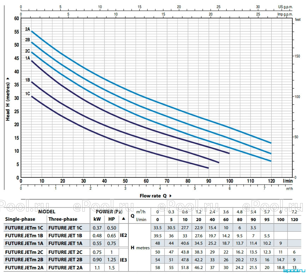Click the 27.6 head value for 1B
Image resolution: width=307 pixels, height=275 pixels.
pyautogui.click(x=199, y=236)
